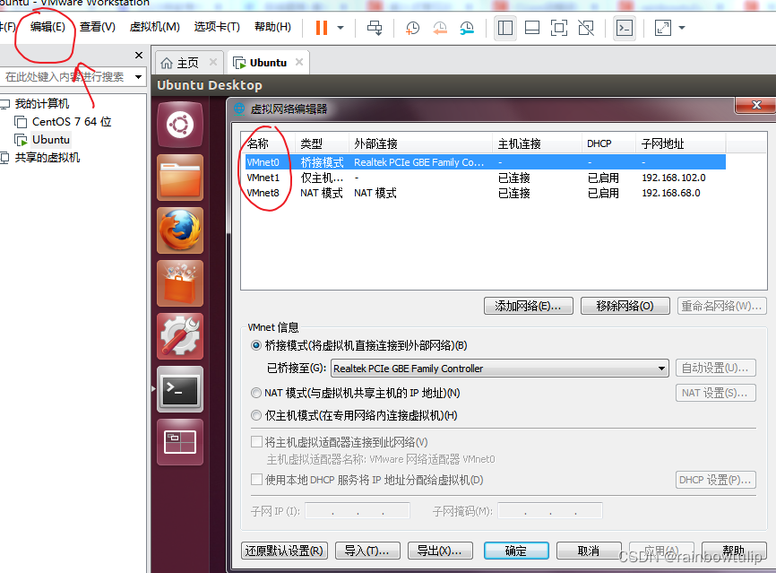Open System Settings gear-wrench icon
The height and width of the screenshot is (573, 776).
180,336
